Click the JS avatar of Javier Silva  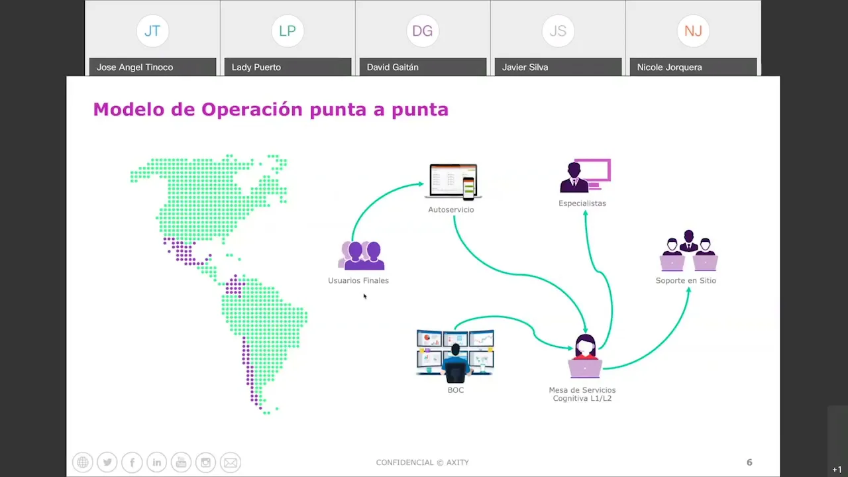point(558,31)
